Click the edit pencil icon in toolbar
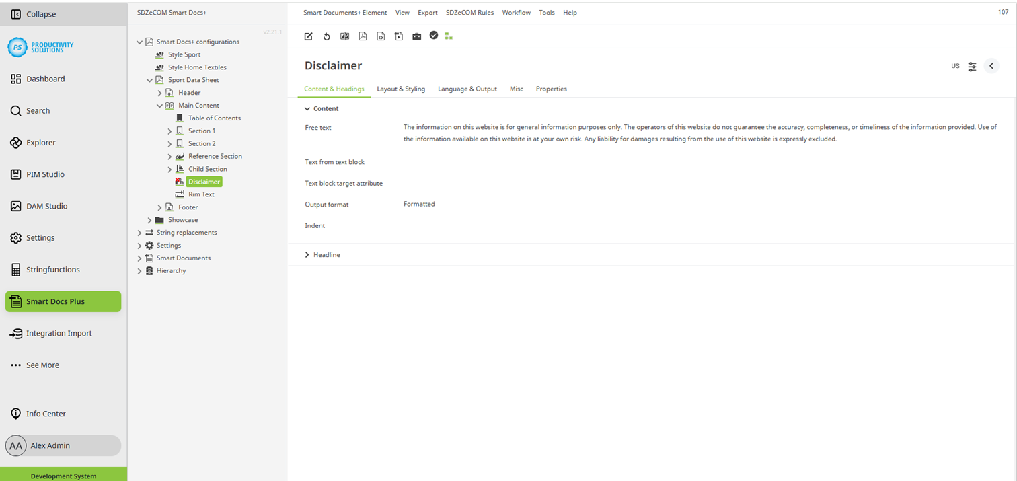The height and width of the screenshot is (481, 1017). click(x=308, y=36)
